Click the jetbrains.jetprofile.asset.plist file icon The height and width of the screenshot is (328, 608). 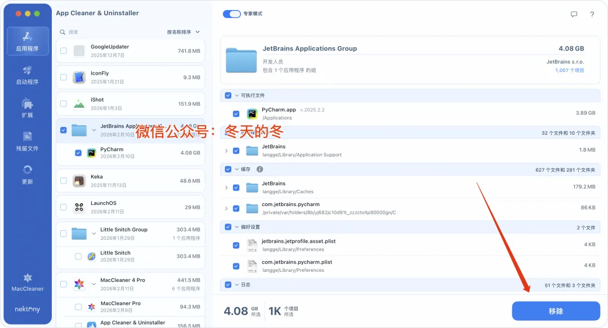252,245
